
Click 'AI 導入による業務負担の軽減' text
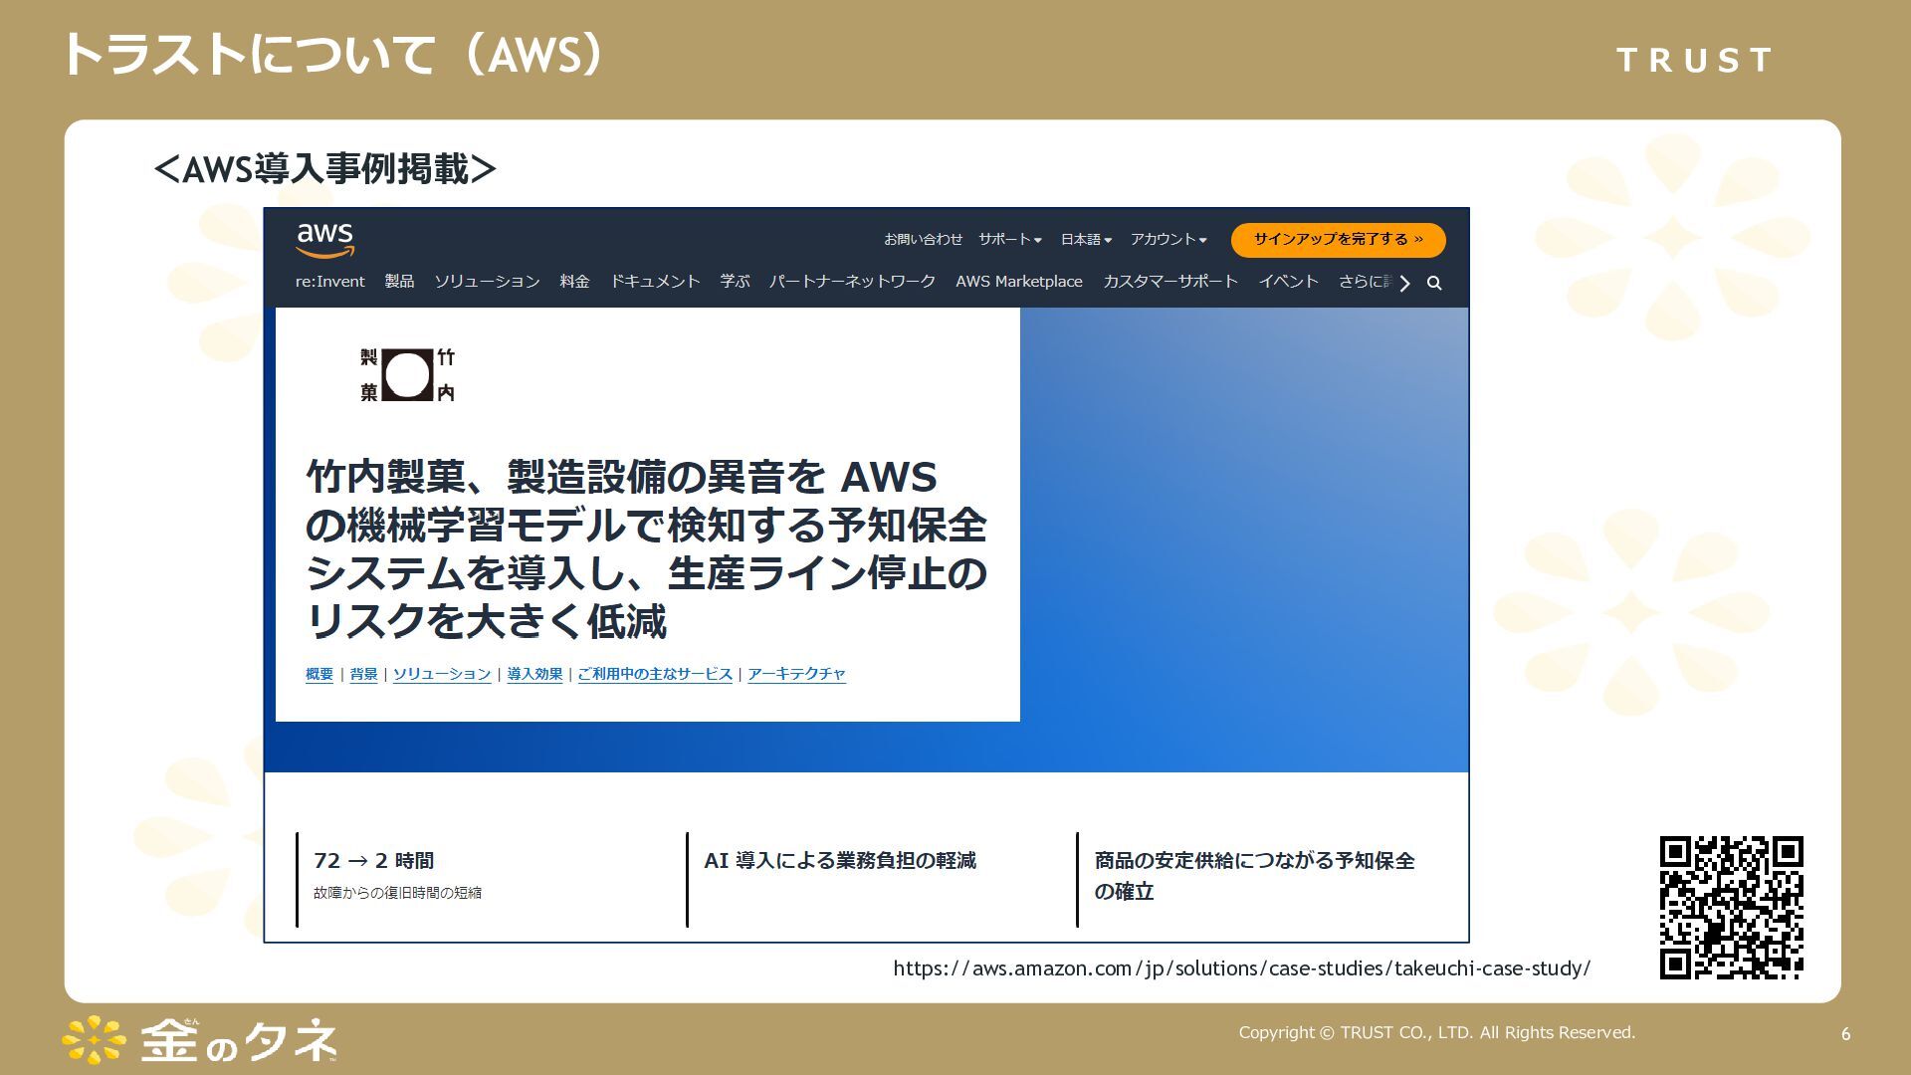coord(840,861)
